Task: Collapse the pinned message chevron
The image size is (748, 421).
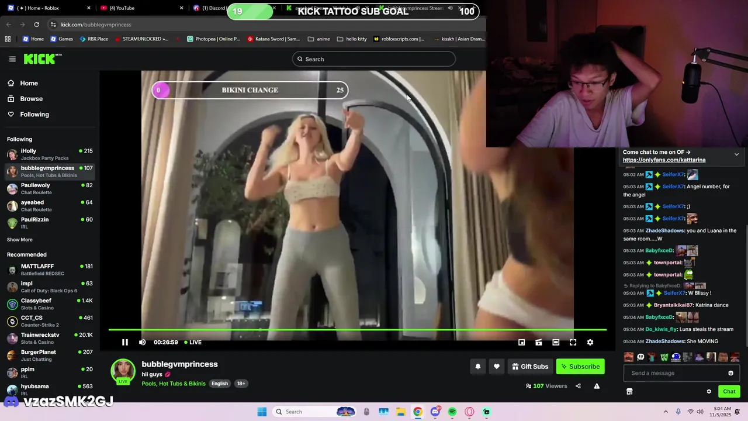Action: 736,154
